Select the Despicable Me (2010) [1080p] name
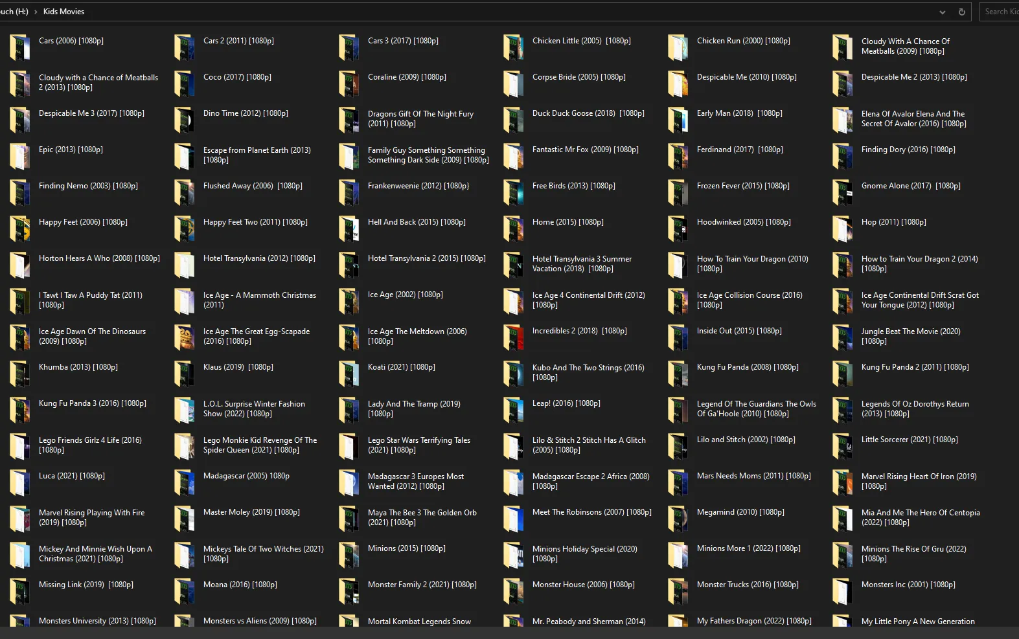This screenshot has width=1019, height=639. [747, 77]
